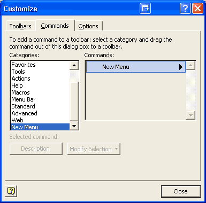The image size is (206, 203).
Task: Open the help assistant icon at bottom left
Action: click(11, 191)
